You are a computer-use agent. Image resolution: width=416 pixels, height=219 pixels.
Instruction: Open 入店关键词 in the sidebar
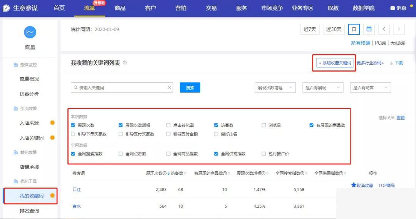(x=32, y=138)
